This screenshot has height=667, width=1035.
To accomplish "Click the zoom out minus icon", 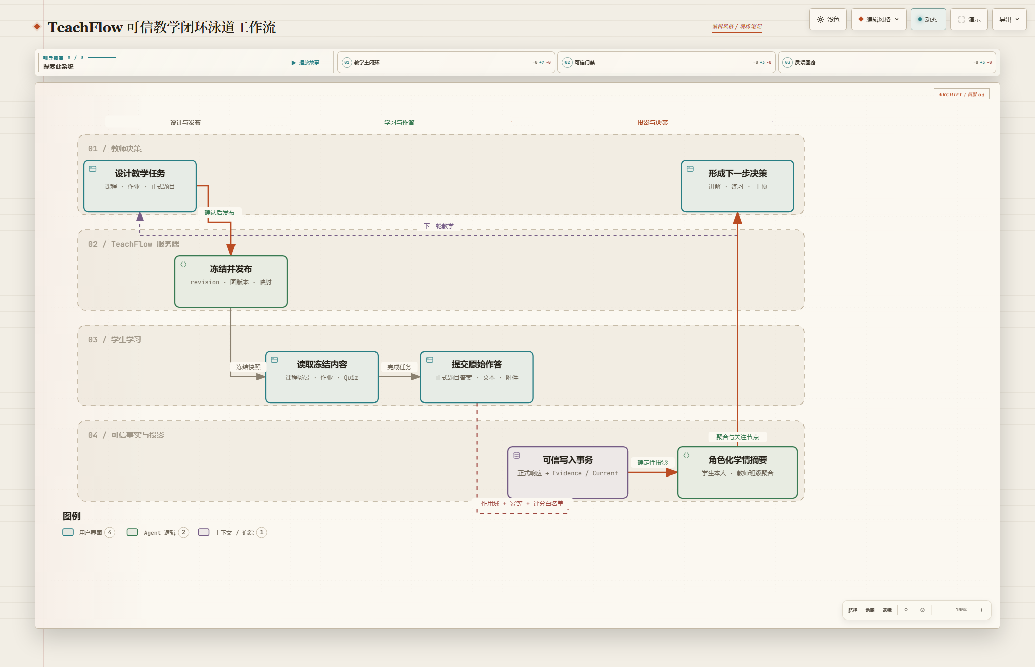I will click(940, 610).
